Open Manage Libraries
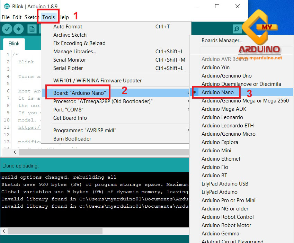The image size is (294, 243). (74, 52)
